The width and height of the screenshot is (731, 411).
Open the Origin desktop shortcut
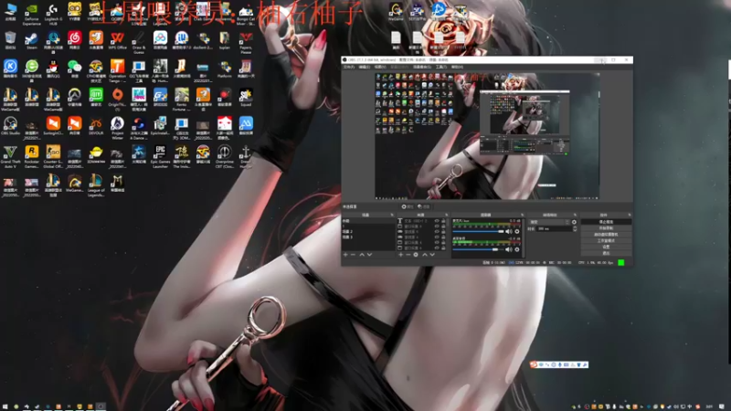coord(118,100)
